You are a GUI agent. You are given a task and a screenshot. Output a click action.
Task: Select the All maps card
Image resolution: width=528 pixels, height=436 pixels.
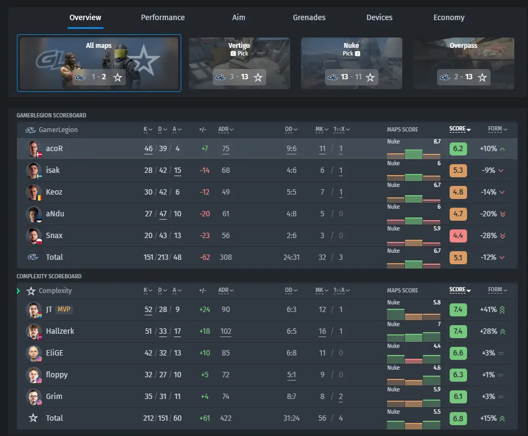[x=99, y=63]
